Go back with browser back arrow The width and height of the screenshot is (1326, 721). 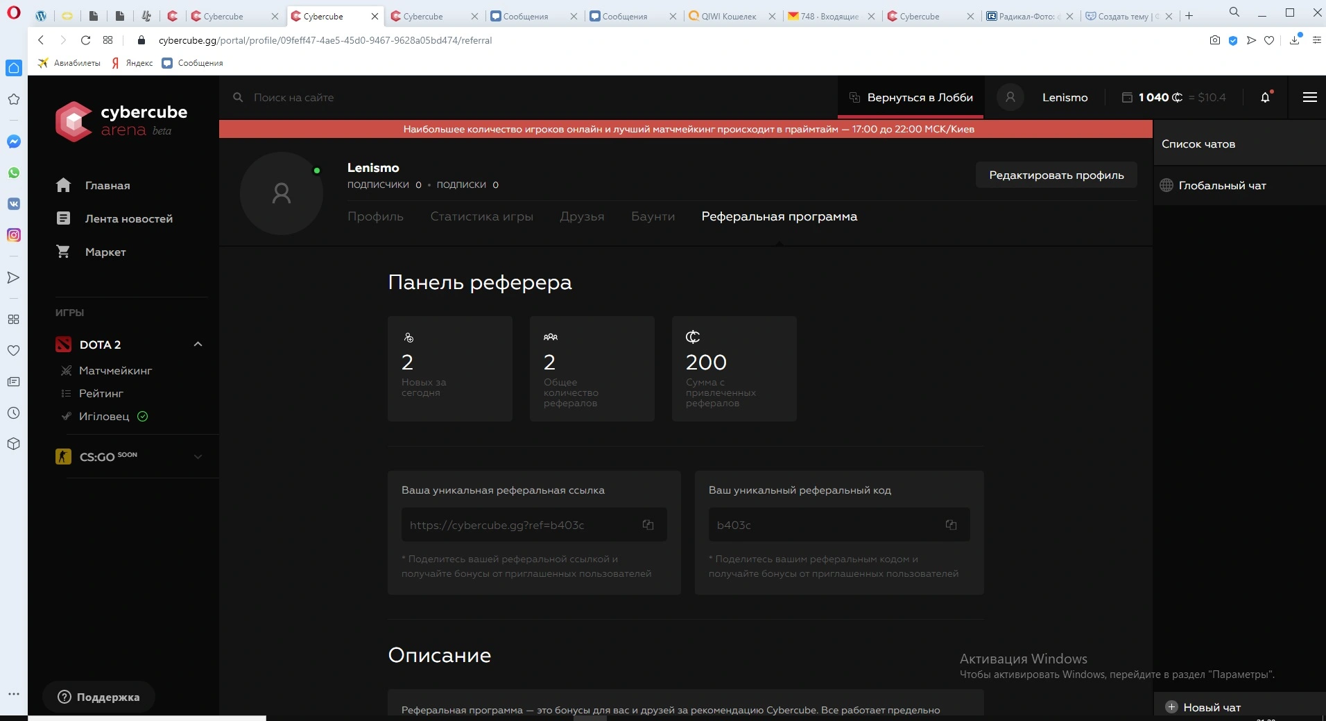point(41,40)
